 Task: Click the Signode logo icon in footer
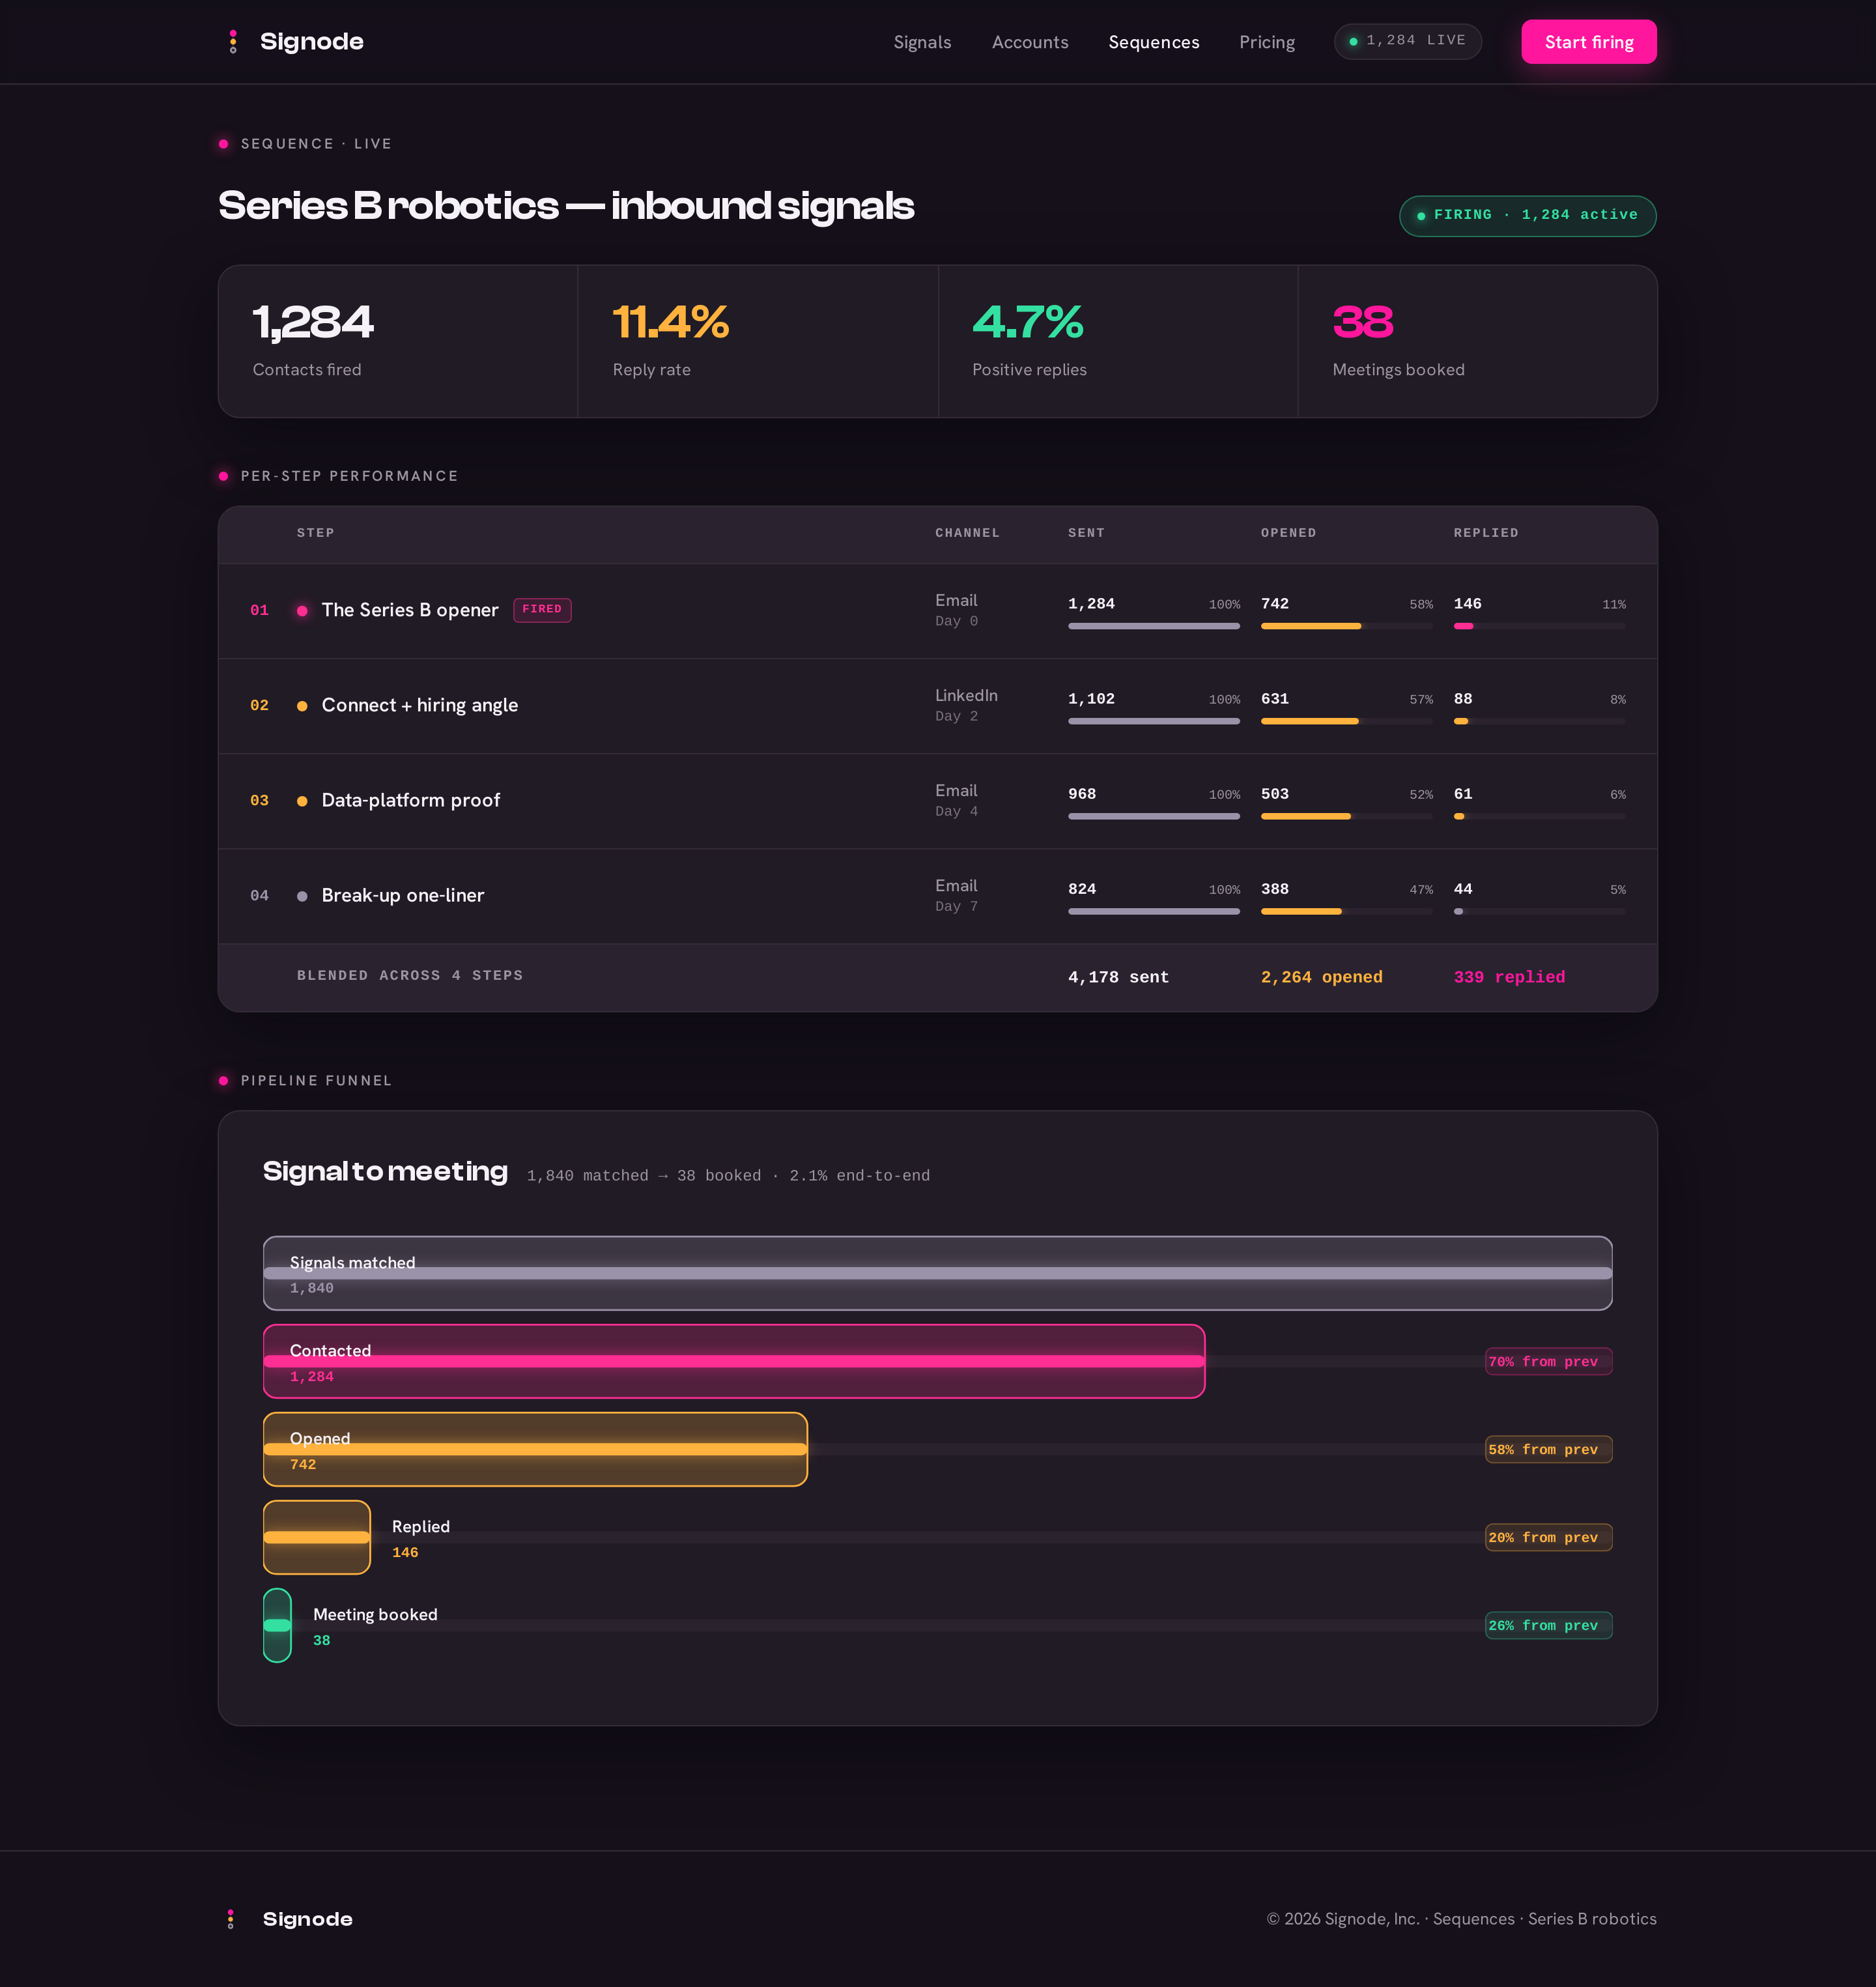pyautogui.click(x=231, y=1919)
